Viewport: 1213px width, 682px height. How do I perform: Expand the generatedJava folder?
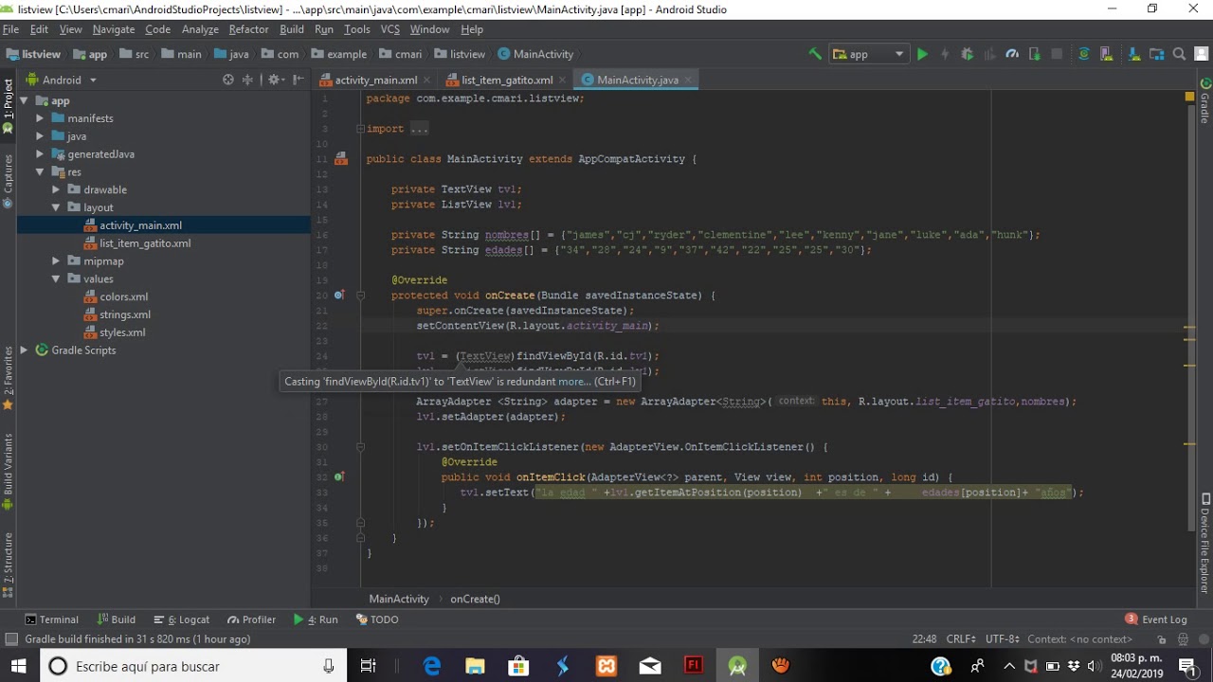tap(40, 154)
